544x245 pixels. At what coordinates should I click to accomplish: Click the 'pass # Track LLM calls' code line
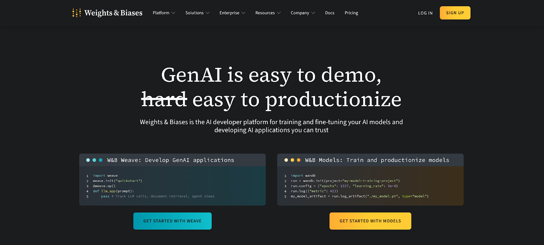click(158, 196)
